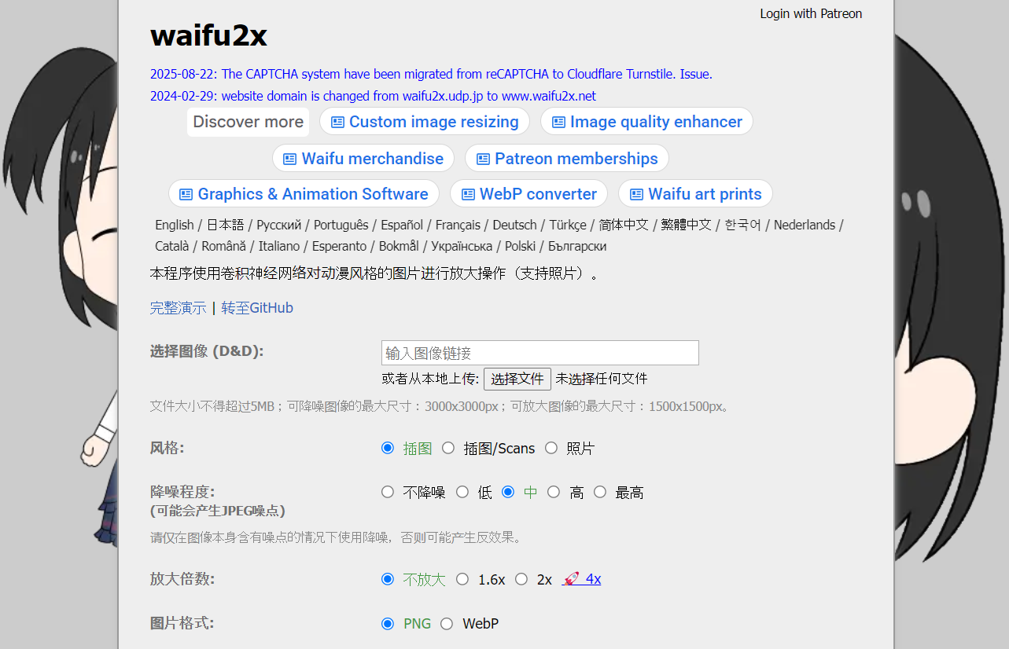
Task: Switch language to Polski
Action: (x=521, y=246)
